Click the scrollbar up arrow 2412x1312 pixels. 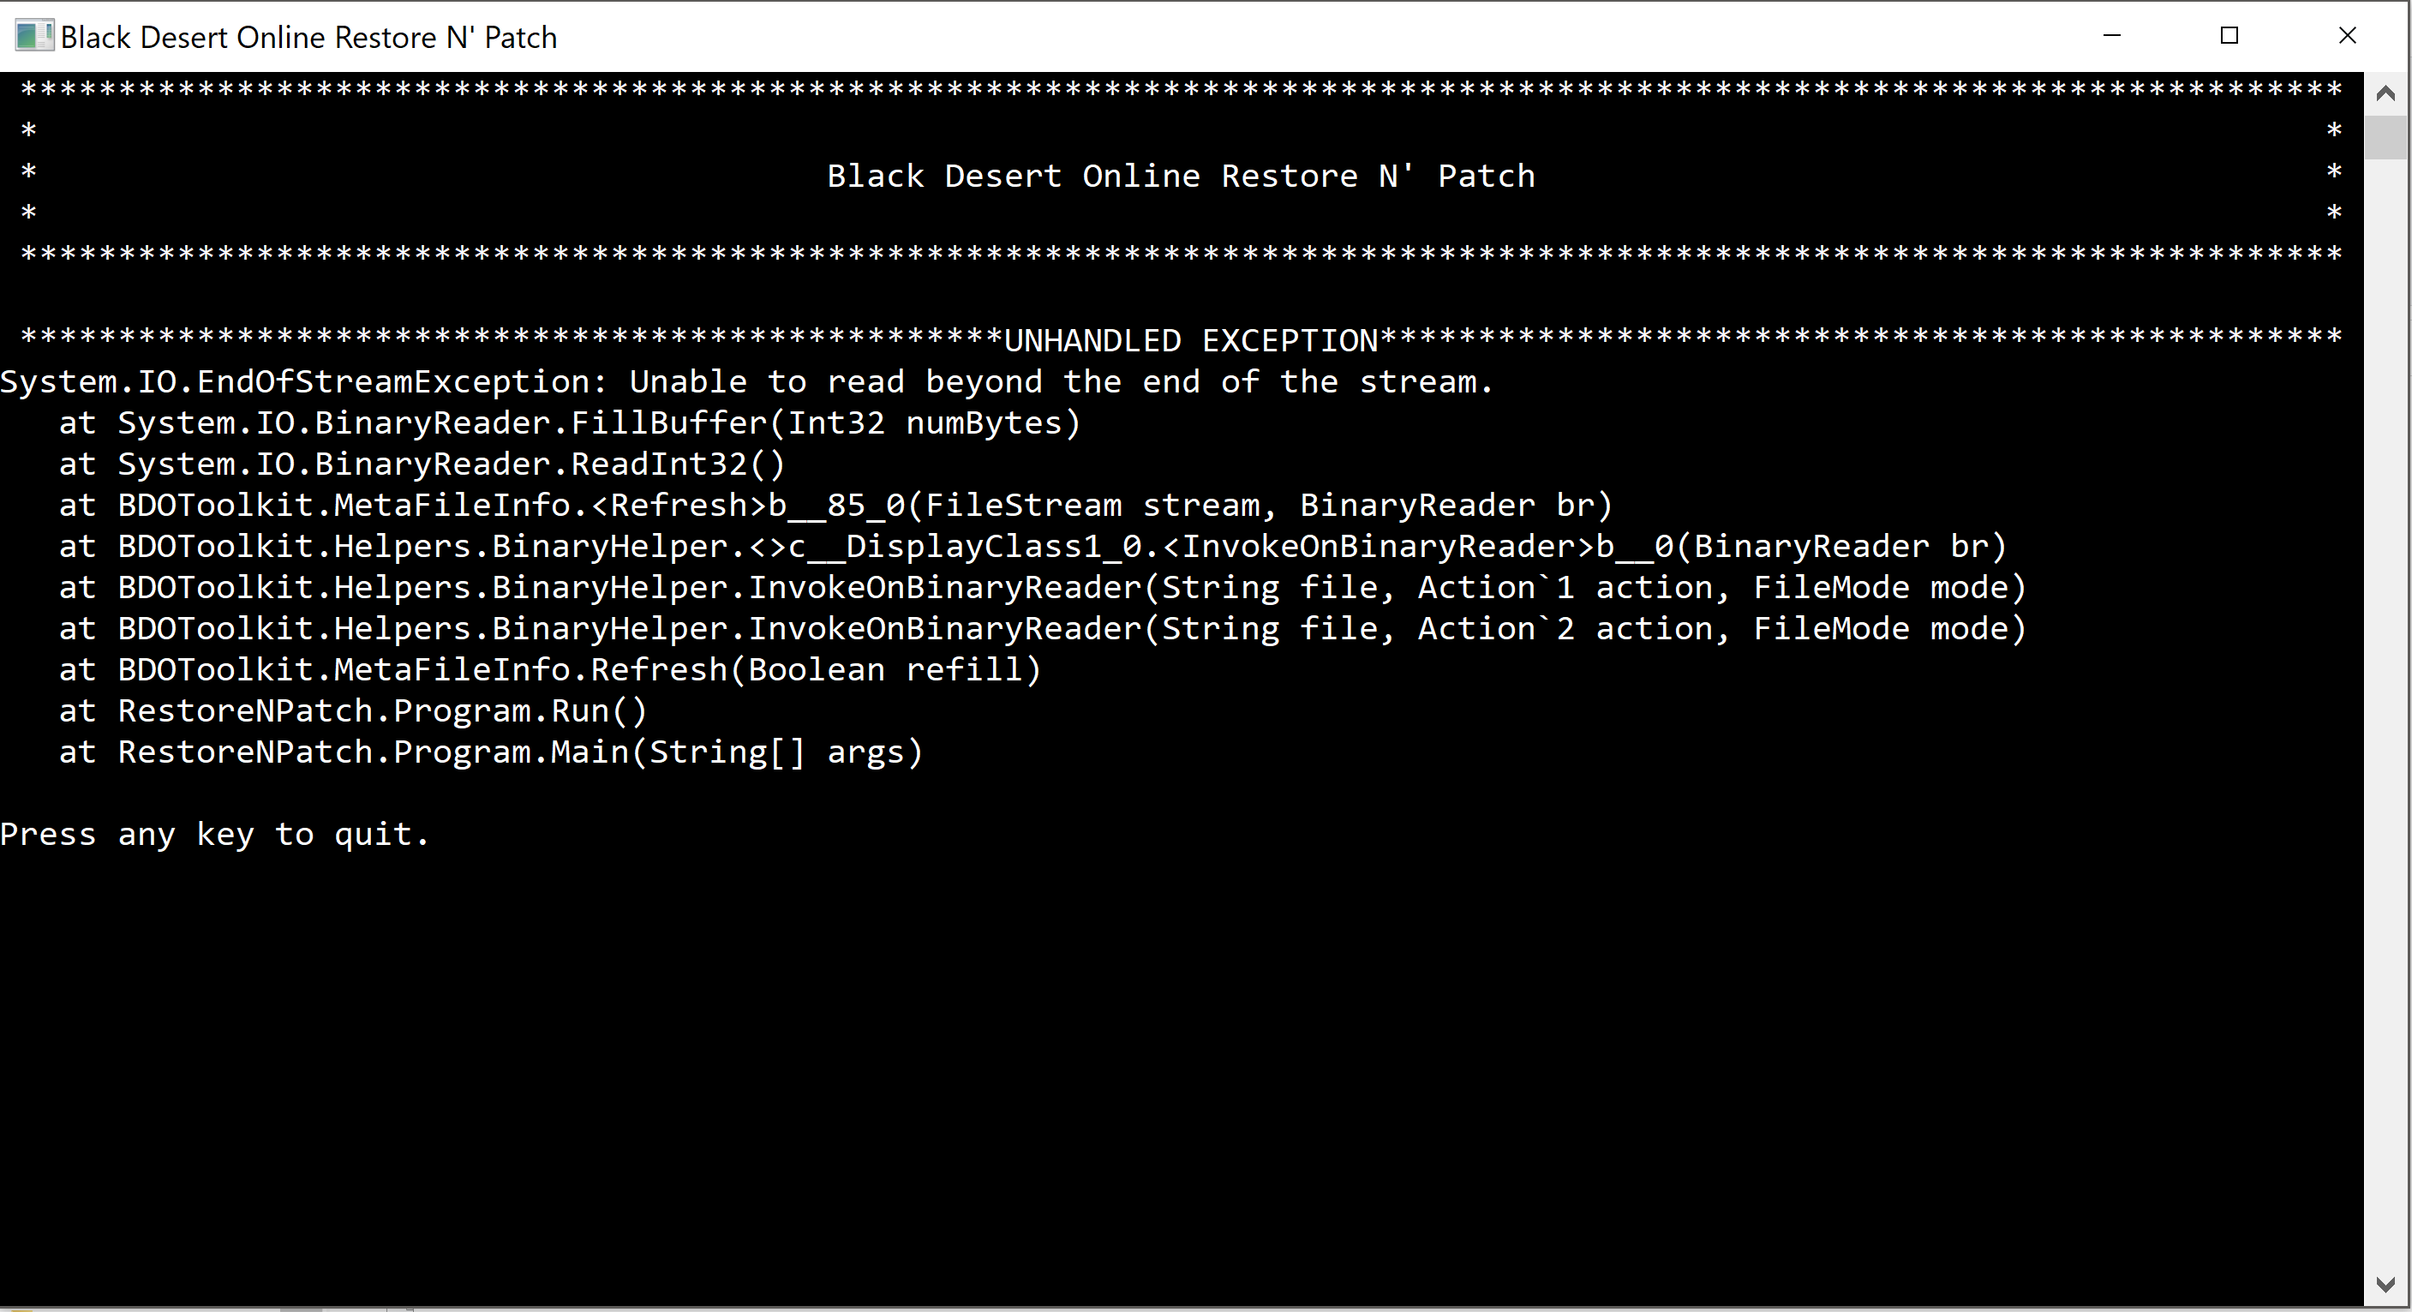click(2385, 93)
